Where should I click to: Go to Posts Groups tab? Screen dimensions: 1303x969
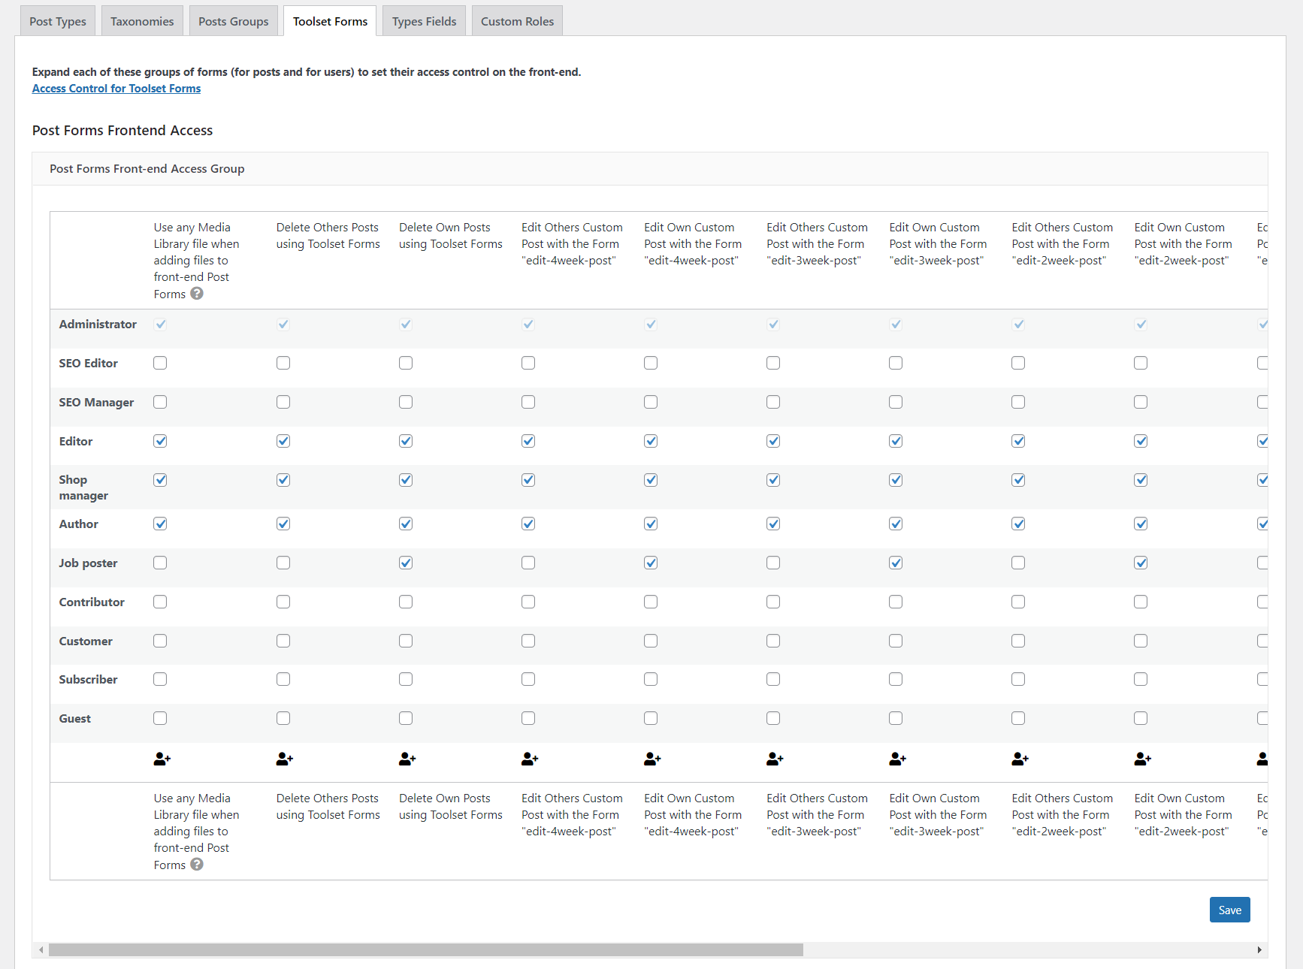(234, 21)
